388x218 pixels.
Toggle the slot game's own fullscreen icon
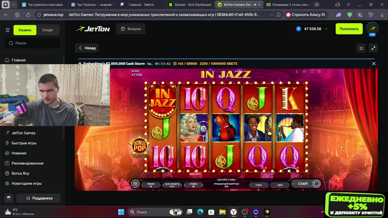point(312,71)
